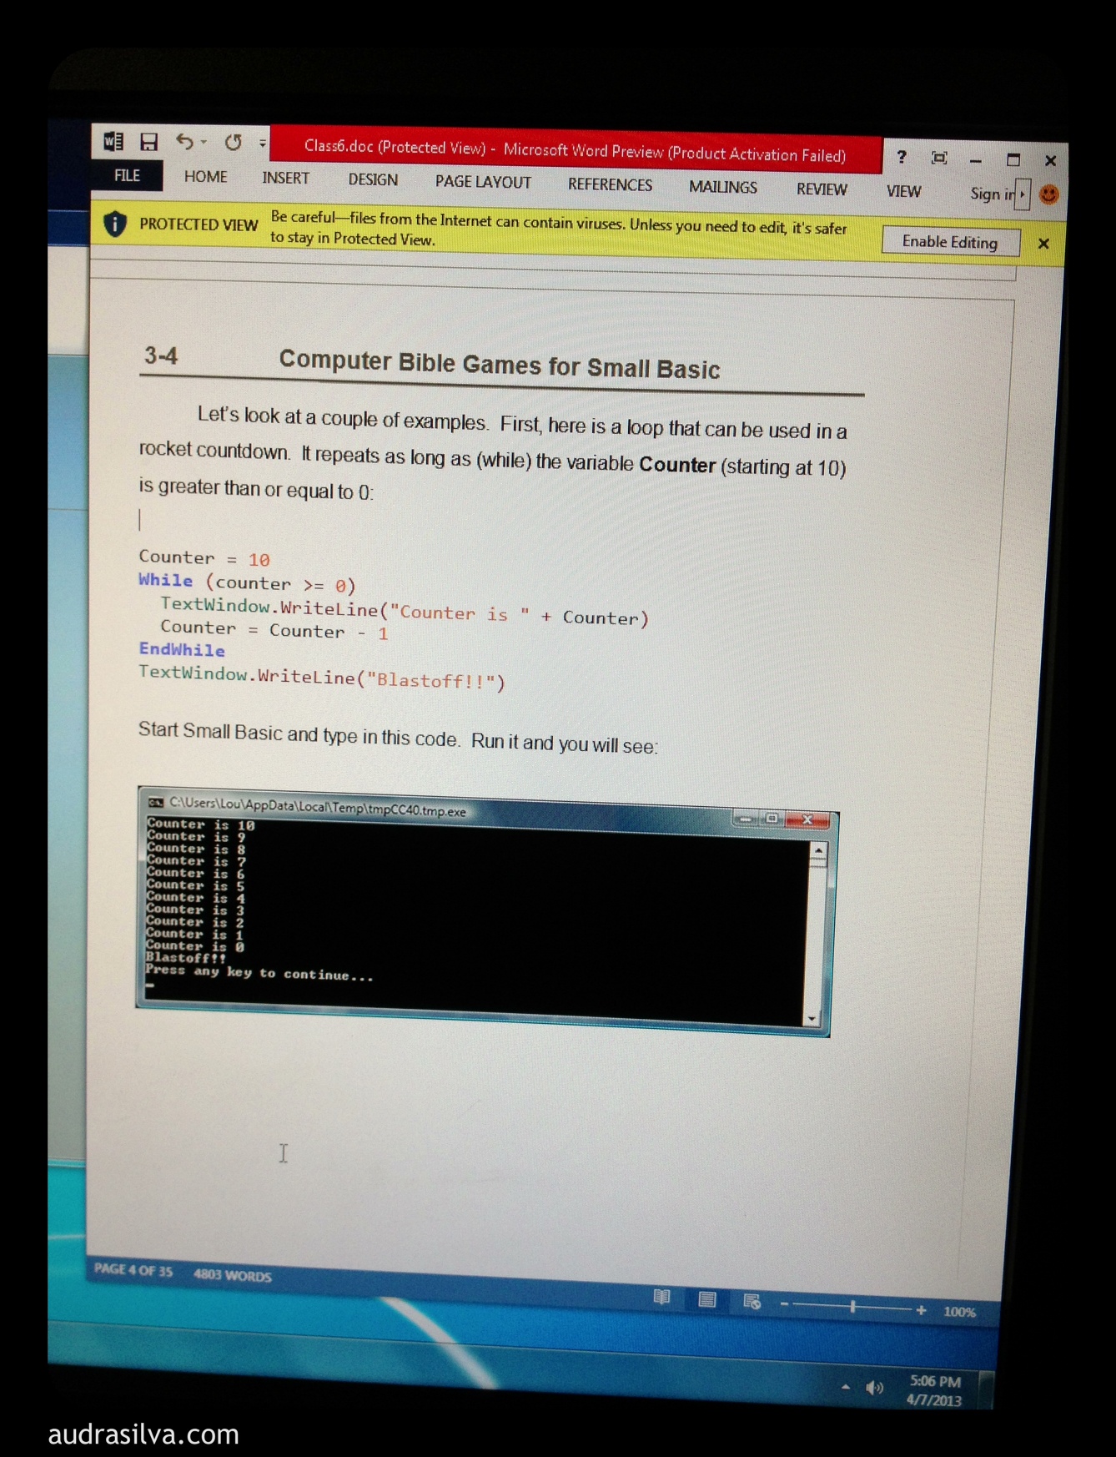Open Customize Quick Access Toolbar dropdown

[x=263, y=144]
